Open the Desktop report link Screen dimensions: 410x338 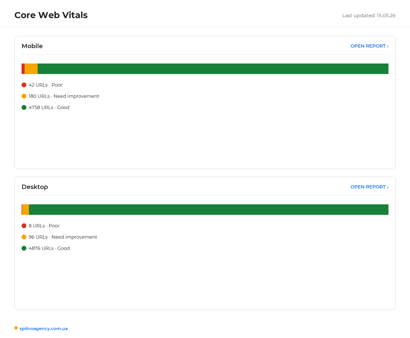point(369,187)
